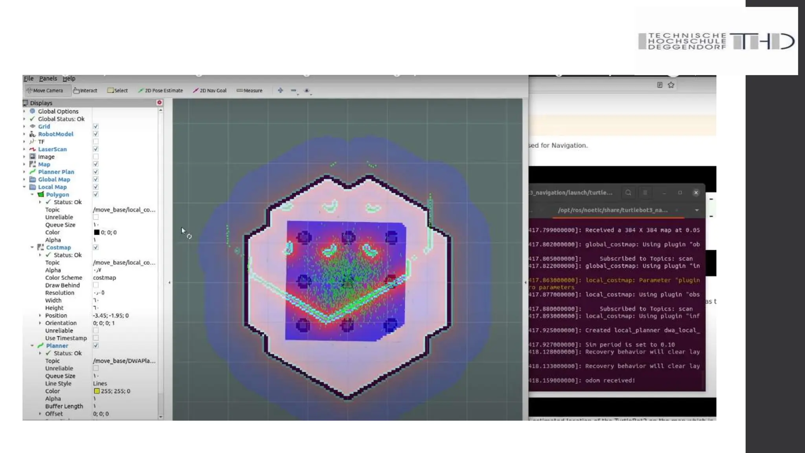Image resolution: width=805 pixels, height=453 pixels.
Task: Activate the Measure tool
Action: click(x=250, y=90)
